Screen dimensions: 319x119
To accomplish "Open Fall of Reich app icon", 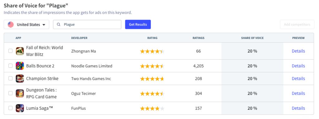I will (20, 51).
